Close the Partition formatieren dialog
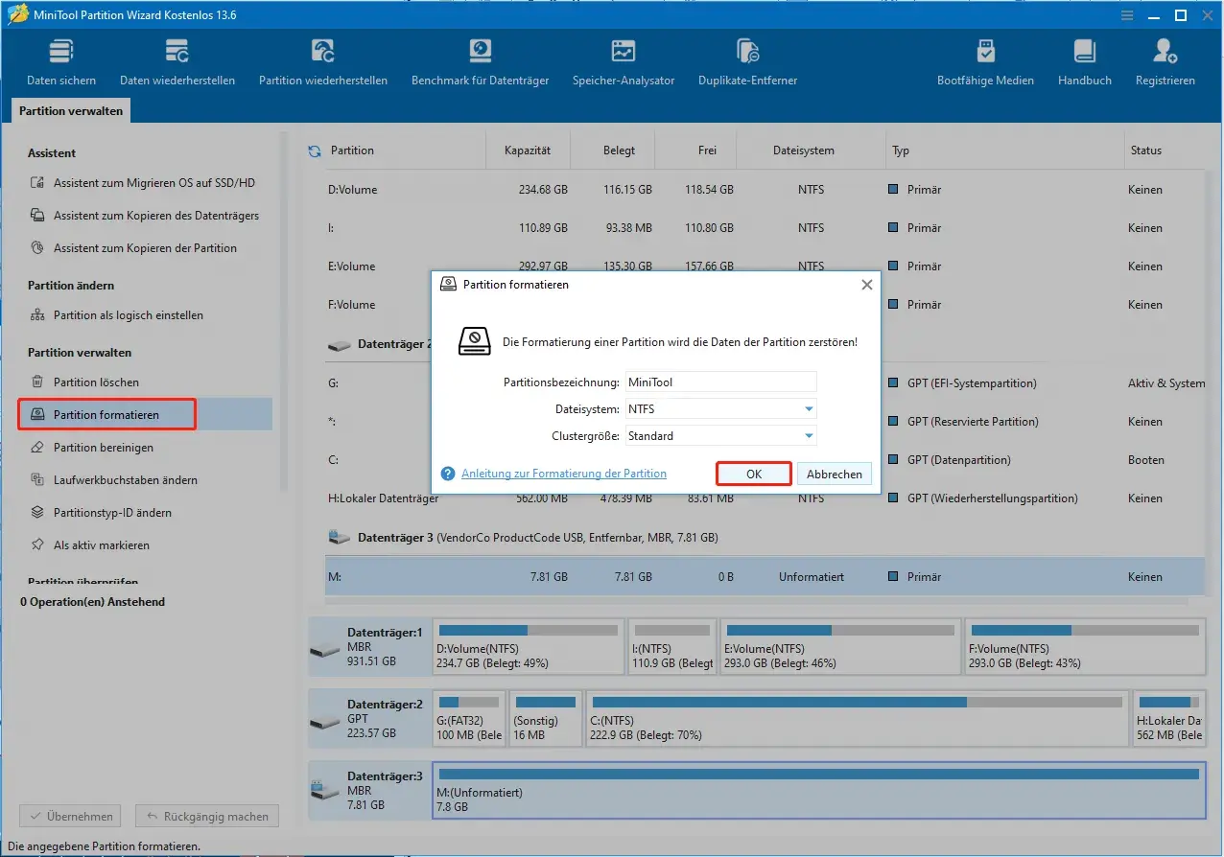 point(866,285)
